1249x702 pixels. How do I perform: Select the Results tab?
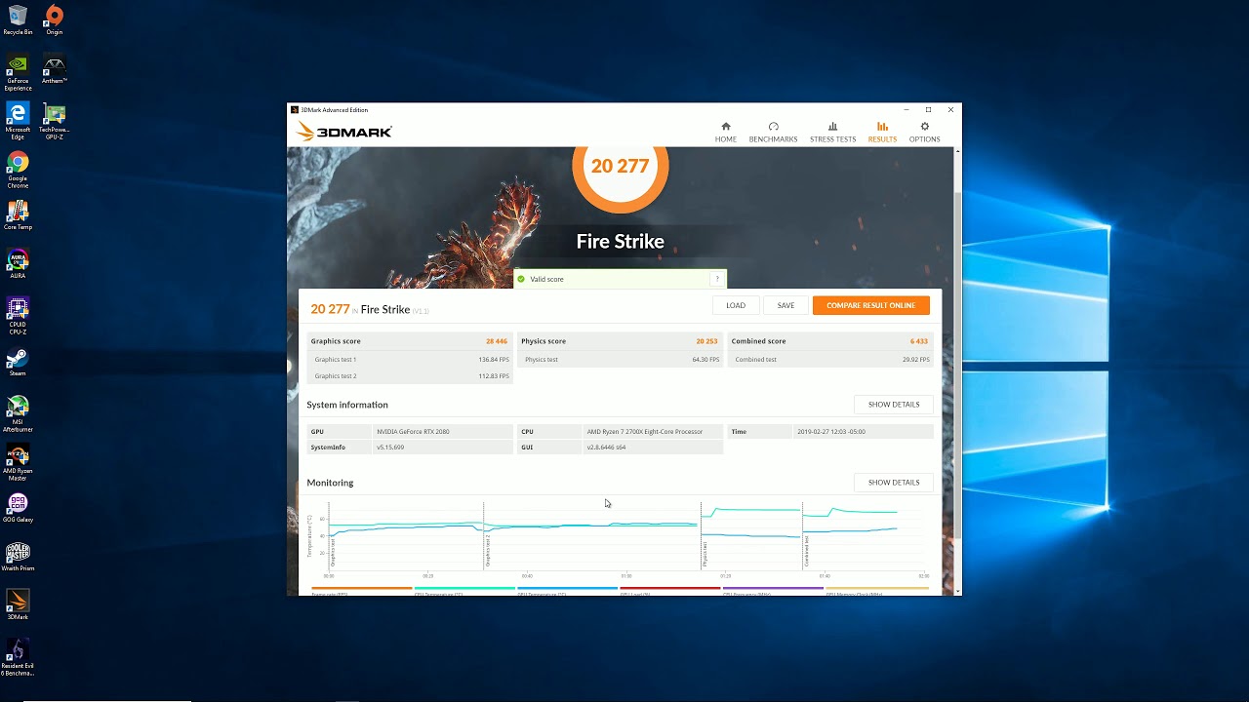coord(882,132)
